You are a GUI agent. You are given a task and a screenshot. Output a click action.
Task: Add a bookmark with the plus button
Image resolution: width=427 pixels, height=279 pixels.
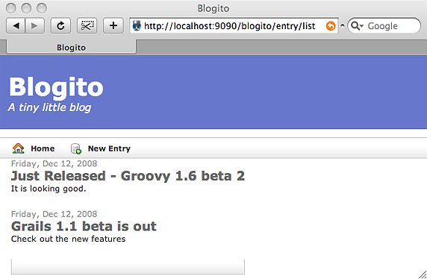(113, 26)
